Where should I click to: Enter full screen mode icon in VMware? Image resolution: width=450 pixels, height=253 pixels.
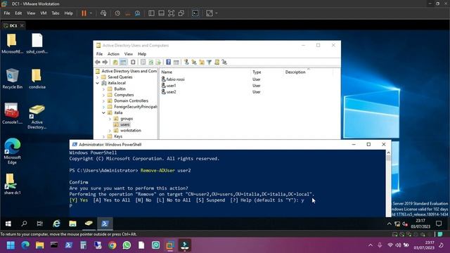(171, 13)
